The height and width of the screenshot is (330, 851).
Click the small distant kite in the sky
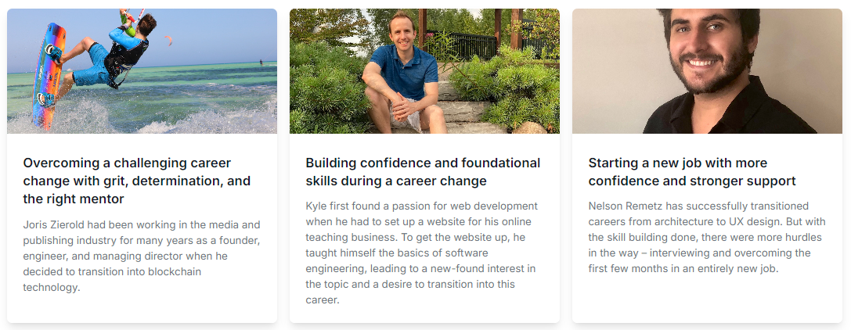pyautogui.click(x=168, y=40)
